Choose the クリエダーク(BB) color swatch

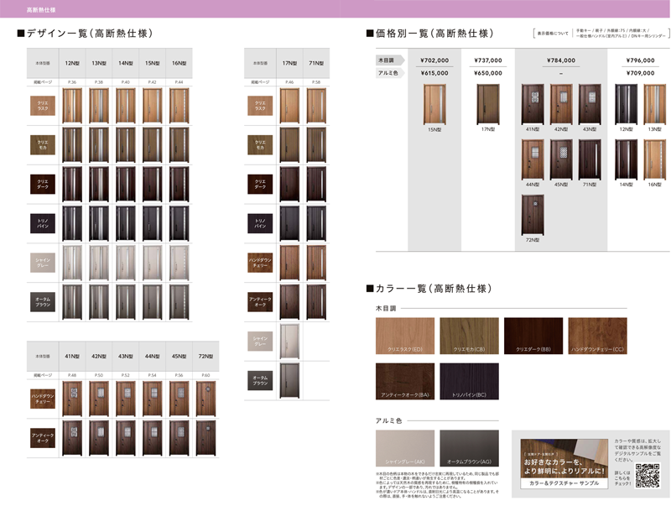click(533, 336)
